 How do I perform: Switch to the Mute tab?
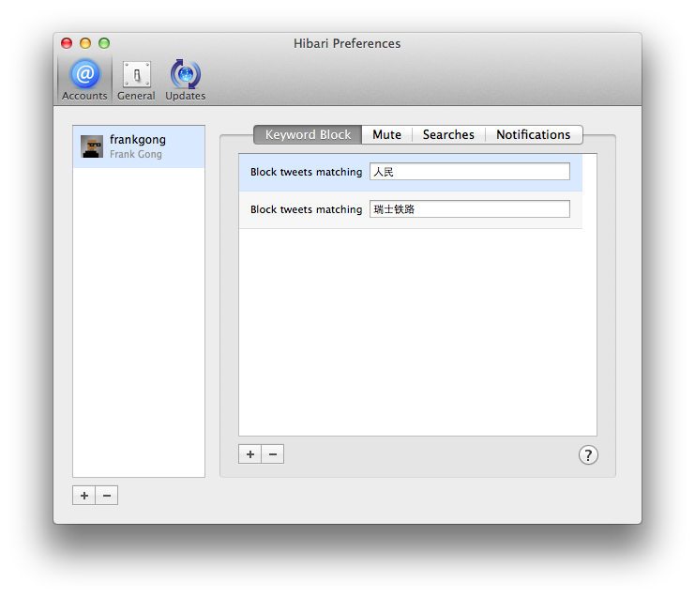[386, 134]
